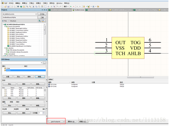Click the order quantity input field
The width and height of the screenshot is (169, 126).
[41, 113]
